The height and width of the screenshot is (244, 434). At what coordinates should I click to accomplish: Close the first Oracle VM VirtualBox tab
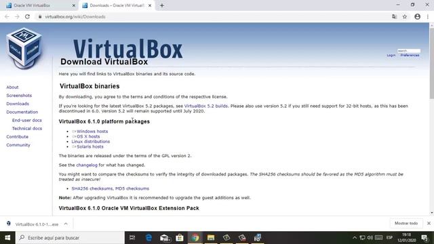tap(74, 5)
